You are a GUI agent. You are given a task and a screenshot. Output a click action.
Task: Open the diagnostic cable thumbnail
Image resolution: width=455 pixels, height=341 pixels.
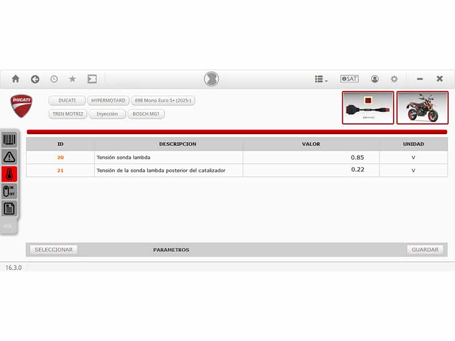coord(368,107)
